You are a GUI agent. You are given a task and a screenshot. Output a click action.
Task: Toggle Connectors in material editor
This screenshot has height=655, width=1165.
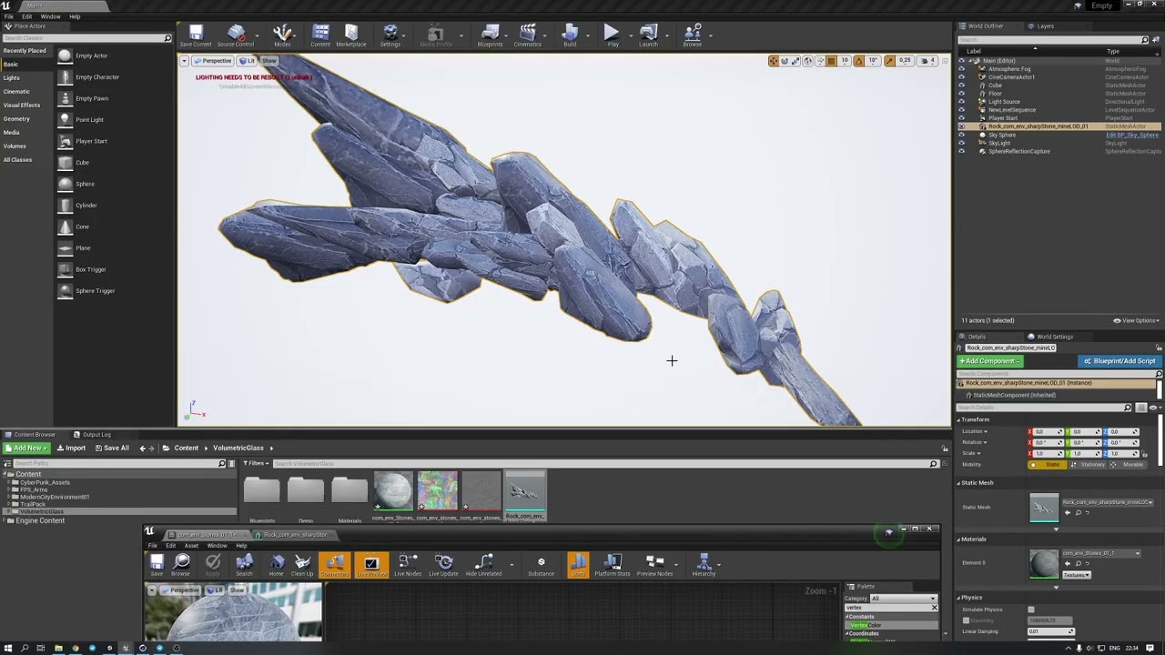334,565
